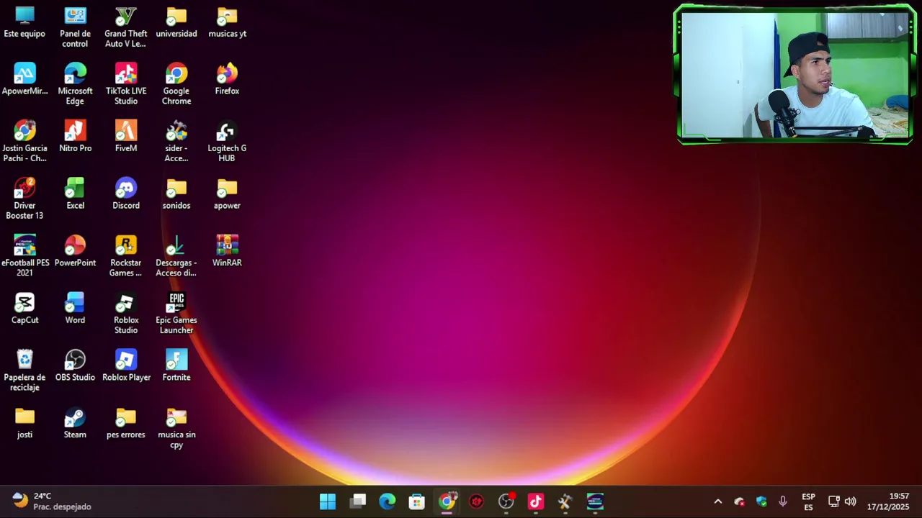Image resolution: width=922 pixels, height=518 pixels.
Task: Launch Excel from the desktop
Action: tap(75, 194)
